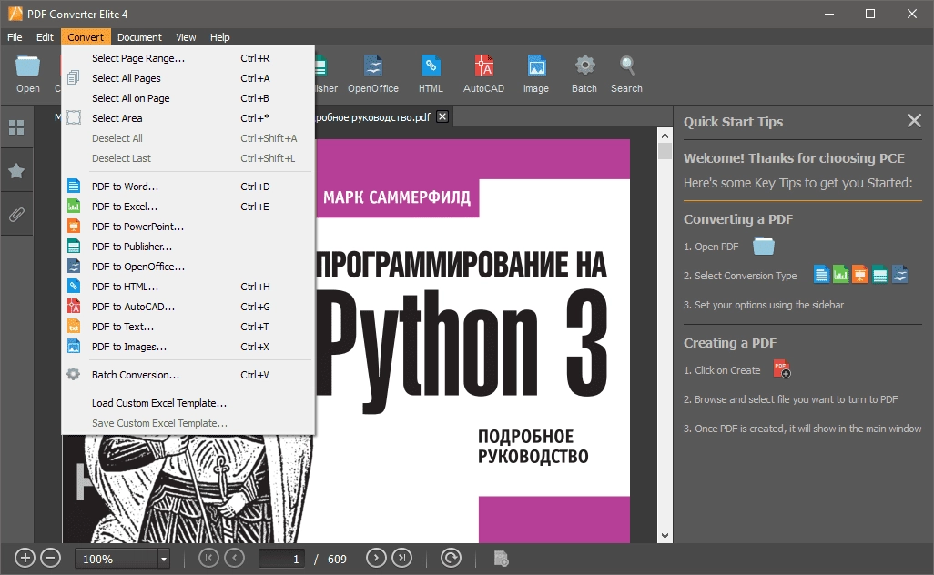
Task: Choose PDF to Excel menu item
Action: tap(188, 207)
